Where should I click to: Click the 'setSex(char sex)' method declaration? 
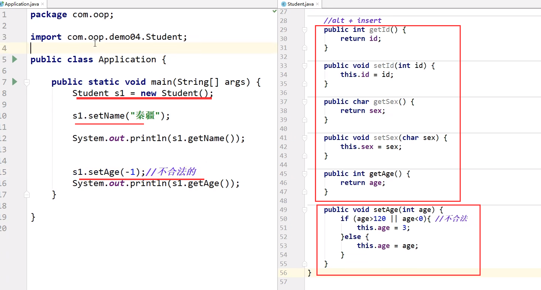tap(408, 138)
